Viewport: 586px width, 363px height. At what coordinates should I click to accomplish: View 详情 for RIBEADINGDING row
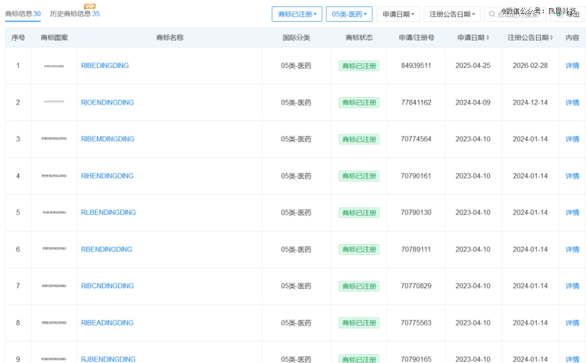click(x=572, y=323)
